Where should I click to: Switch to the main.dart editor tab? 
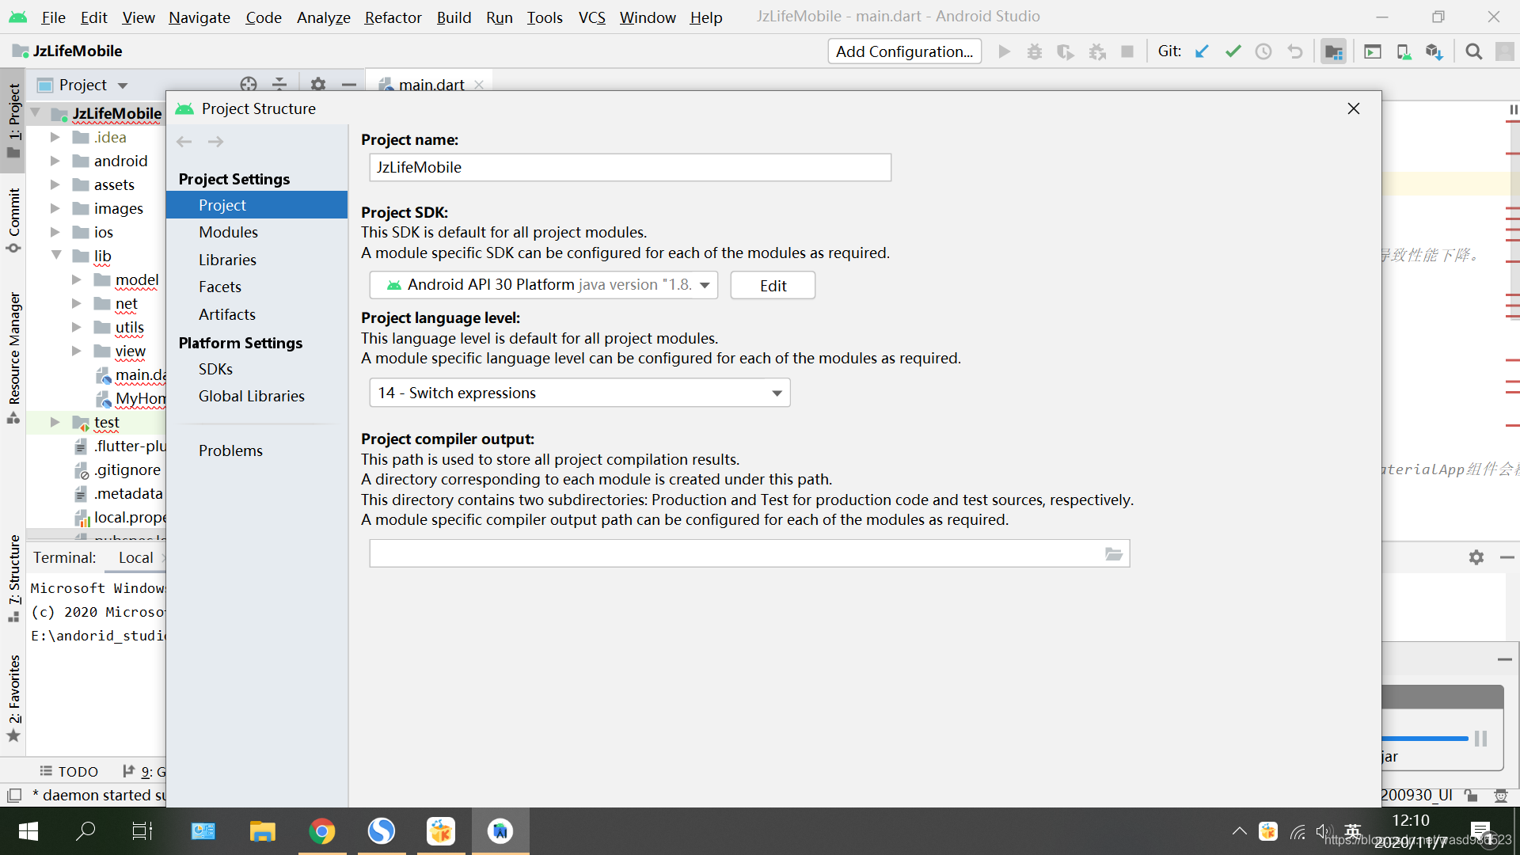430,85
